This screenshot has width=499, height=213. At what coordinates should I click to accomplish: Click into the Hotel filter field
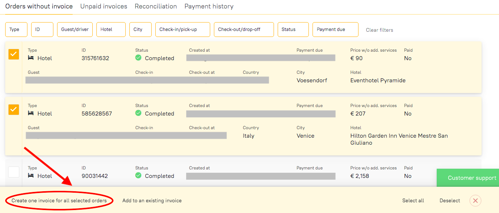point(111,30)
